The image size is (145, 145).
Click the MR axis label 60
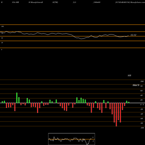tap(142, 91)
